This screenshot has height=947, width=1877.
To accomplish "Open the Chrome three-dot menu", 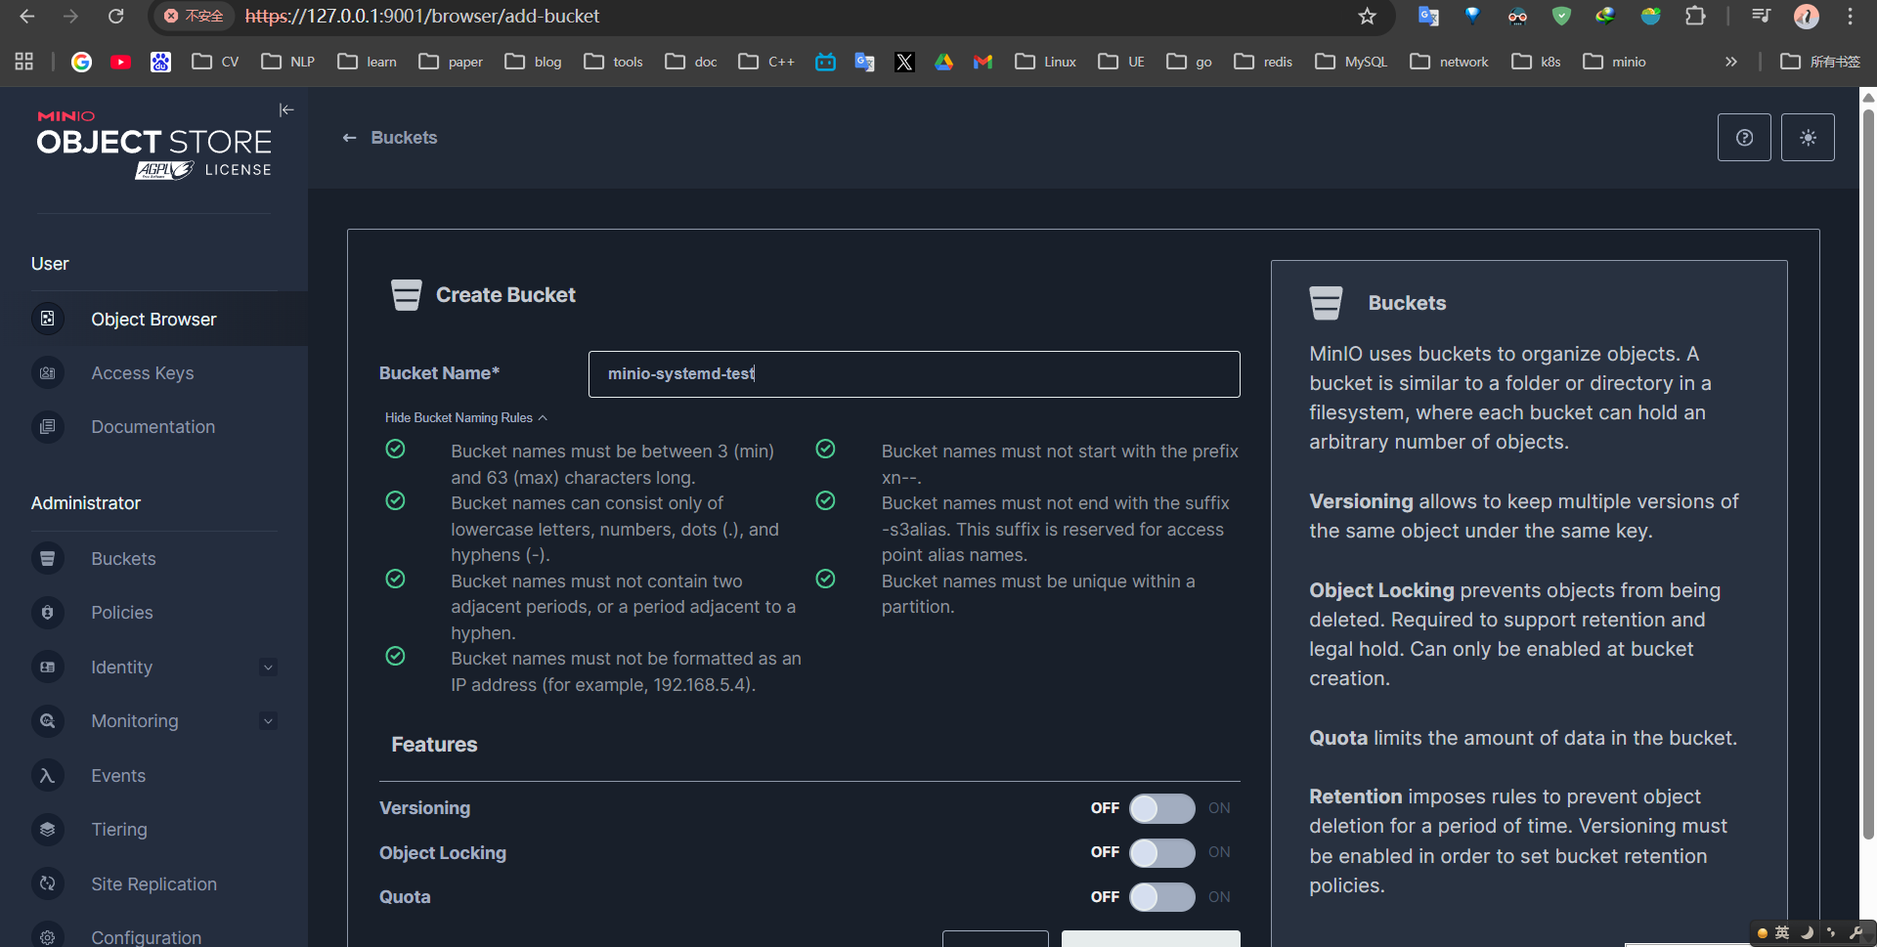I will pyautogui.click(x=1851, y=17).
